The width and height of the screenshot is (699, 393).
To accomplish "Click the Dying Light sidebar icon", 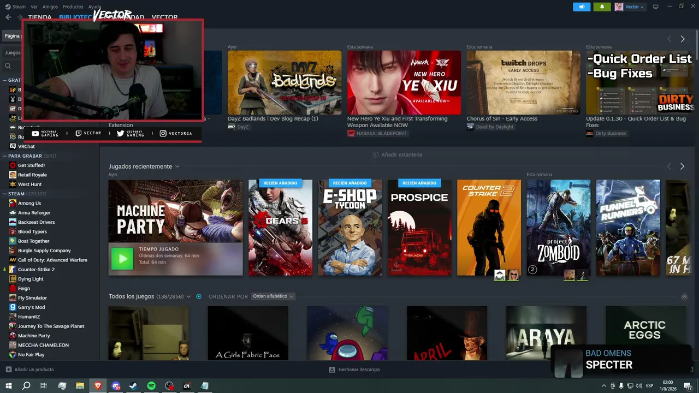I will tap(13, 279).
